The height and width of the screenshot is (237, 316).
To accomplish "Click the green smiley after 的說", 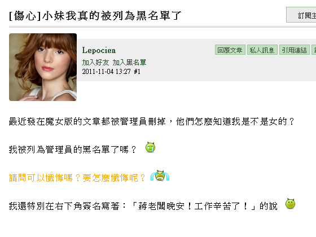I will click(290, 204).
